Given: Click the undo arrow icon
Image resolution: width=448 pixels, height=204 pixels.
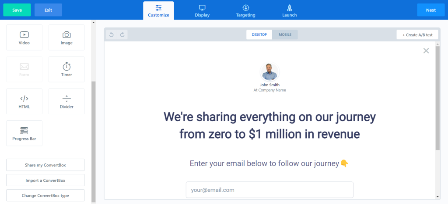Looking at the screenshot, I should click(x=112, y=35).
